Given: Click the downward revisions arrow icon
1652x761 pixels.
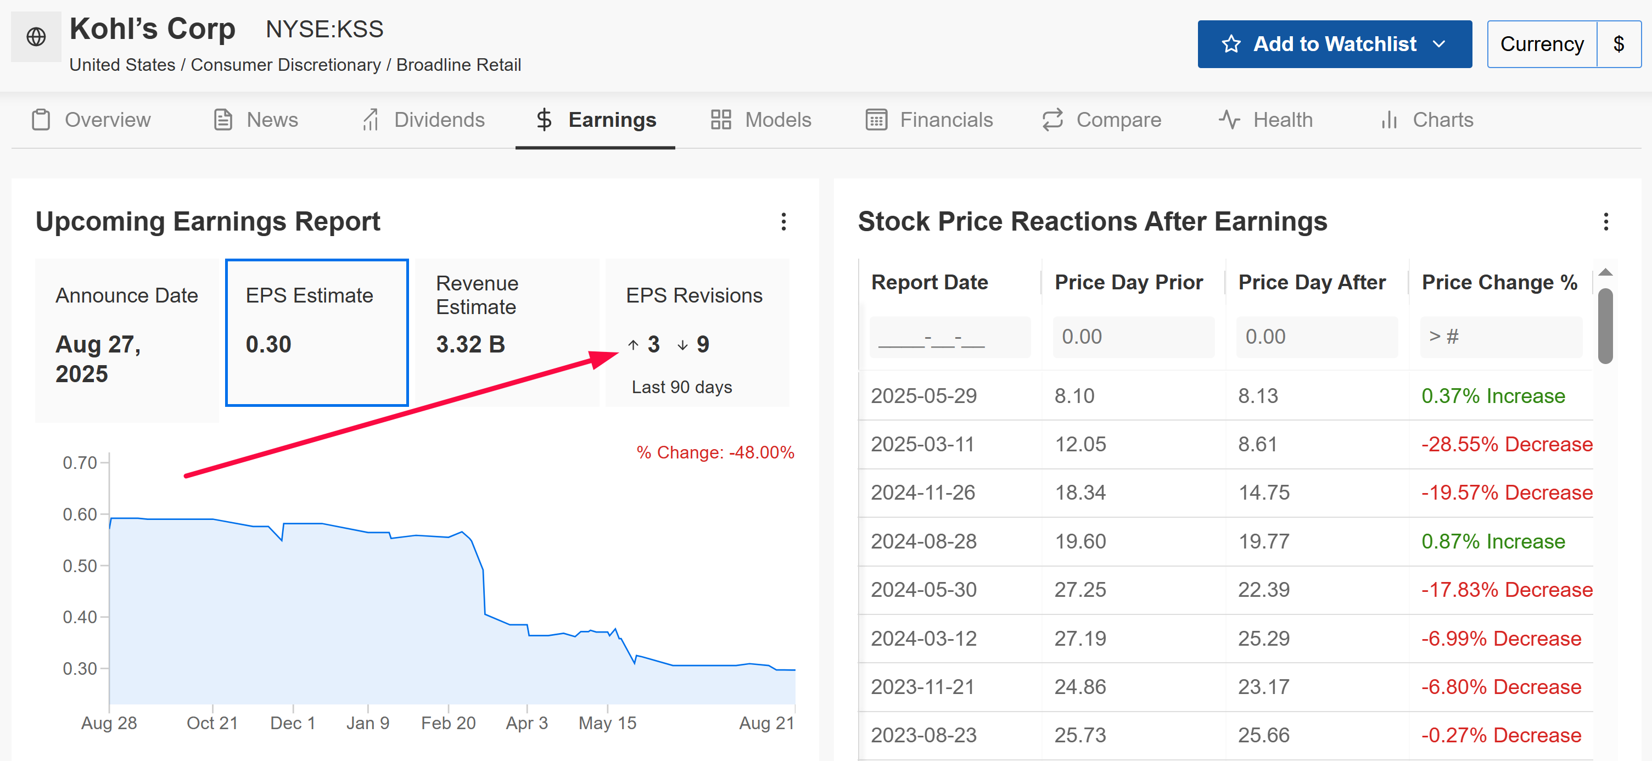Looking at the screenshot, I should pyautogui.click(x=682, y=345).
